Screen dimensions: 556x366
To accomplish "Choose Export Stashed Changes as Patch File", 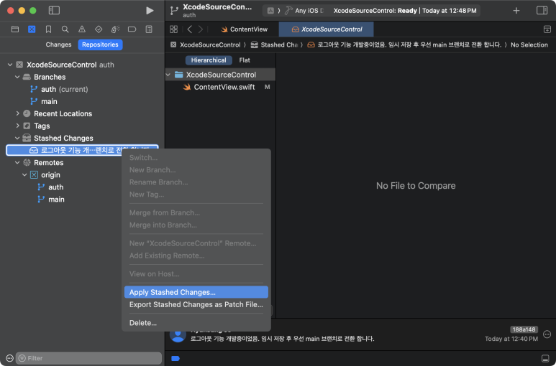I will tap(196, 304).
